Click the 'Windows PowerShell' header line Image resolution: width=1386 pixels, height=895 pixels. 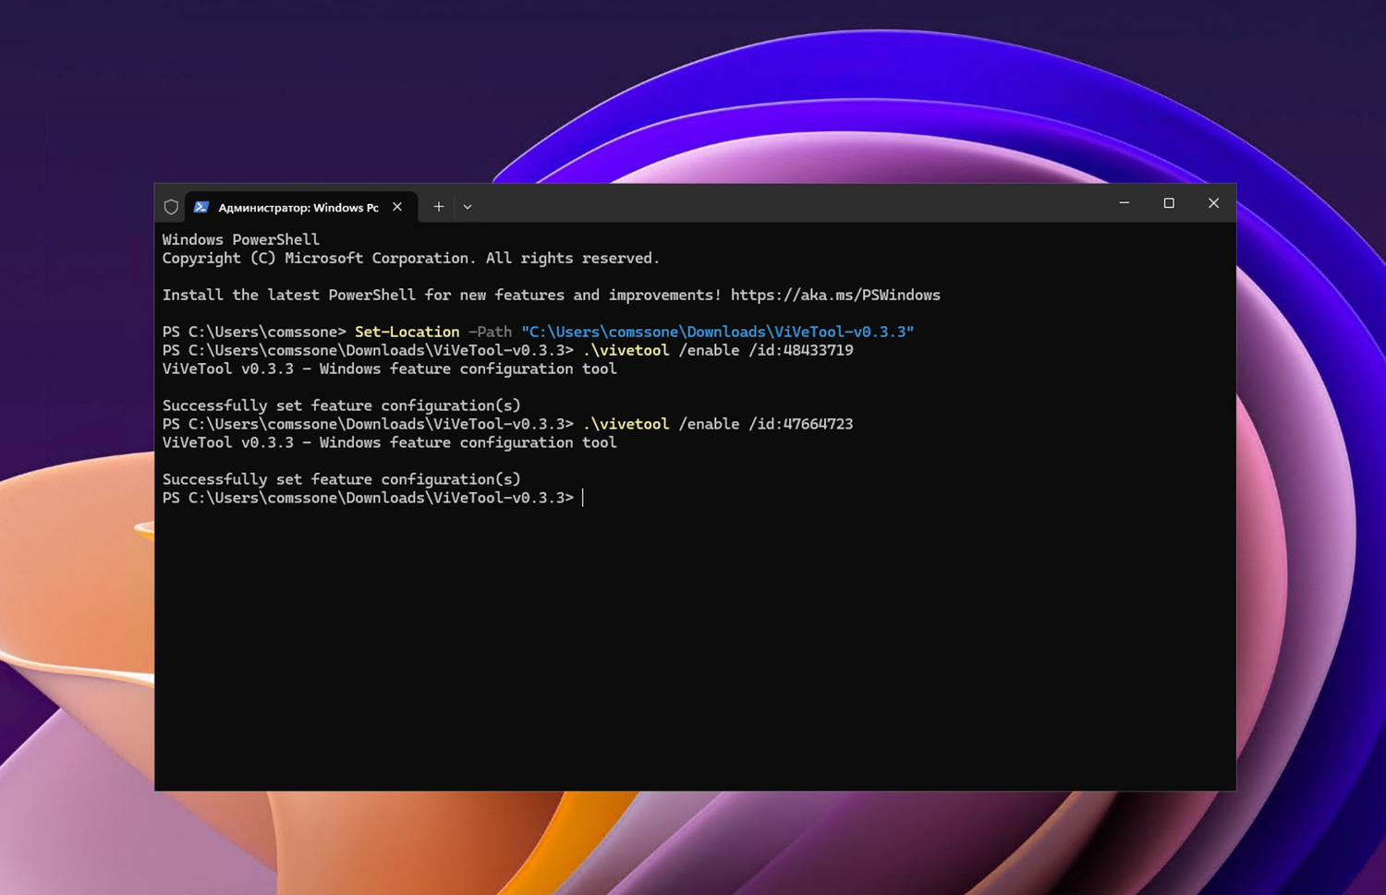(x=241, y=239)
